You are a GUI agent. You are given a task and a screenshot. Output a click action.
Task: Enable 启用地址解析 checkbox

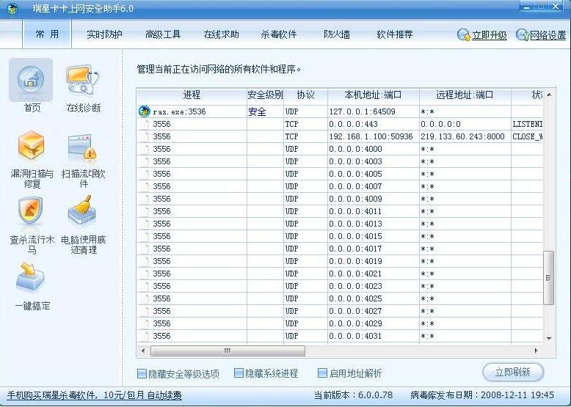[x=322, y=373]
